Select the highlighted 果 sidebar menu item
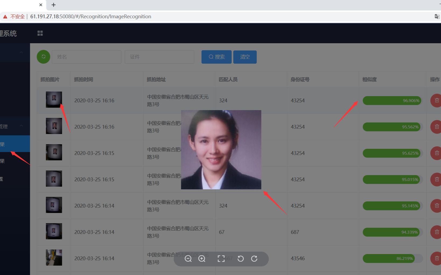 [15, 144]
